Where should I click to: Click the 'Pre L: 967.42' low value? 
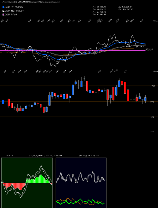pos(99,12)
